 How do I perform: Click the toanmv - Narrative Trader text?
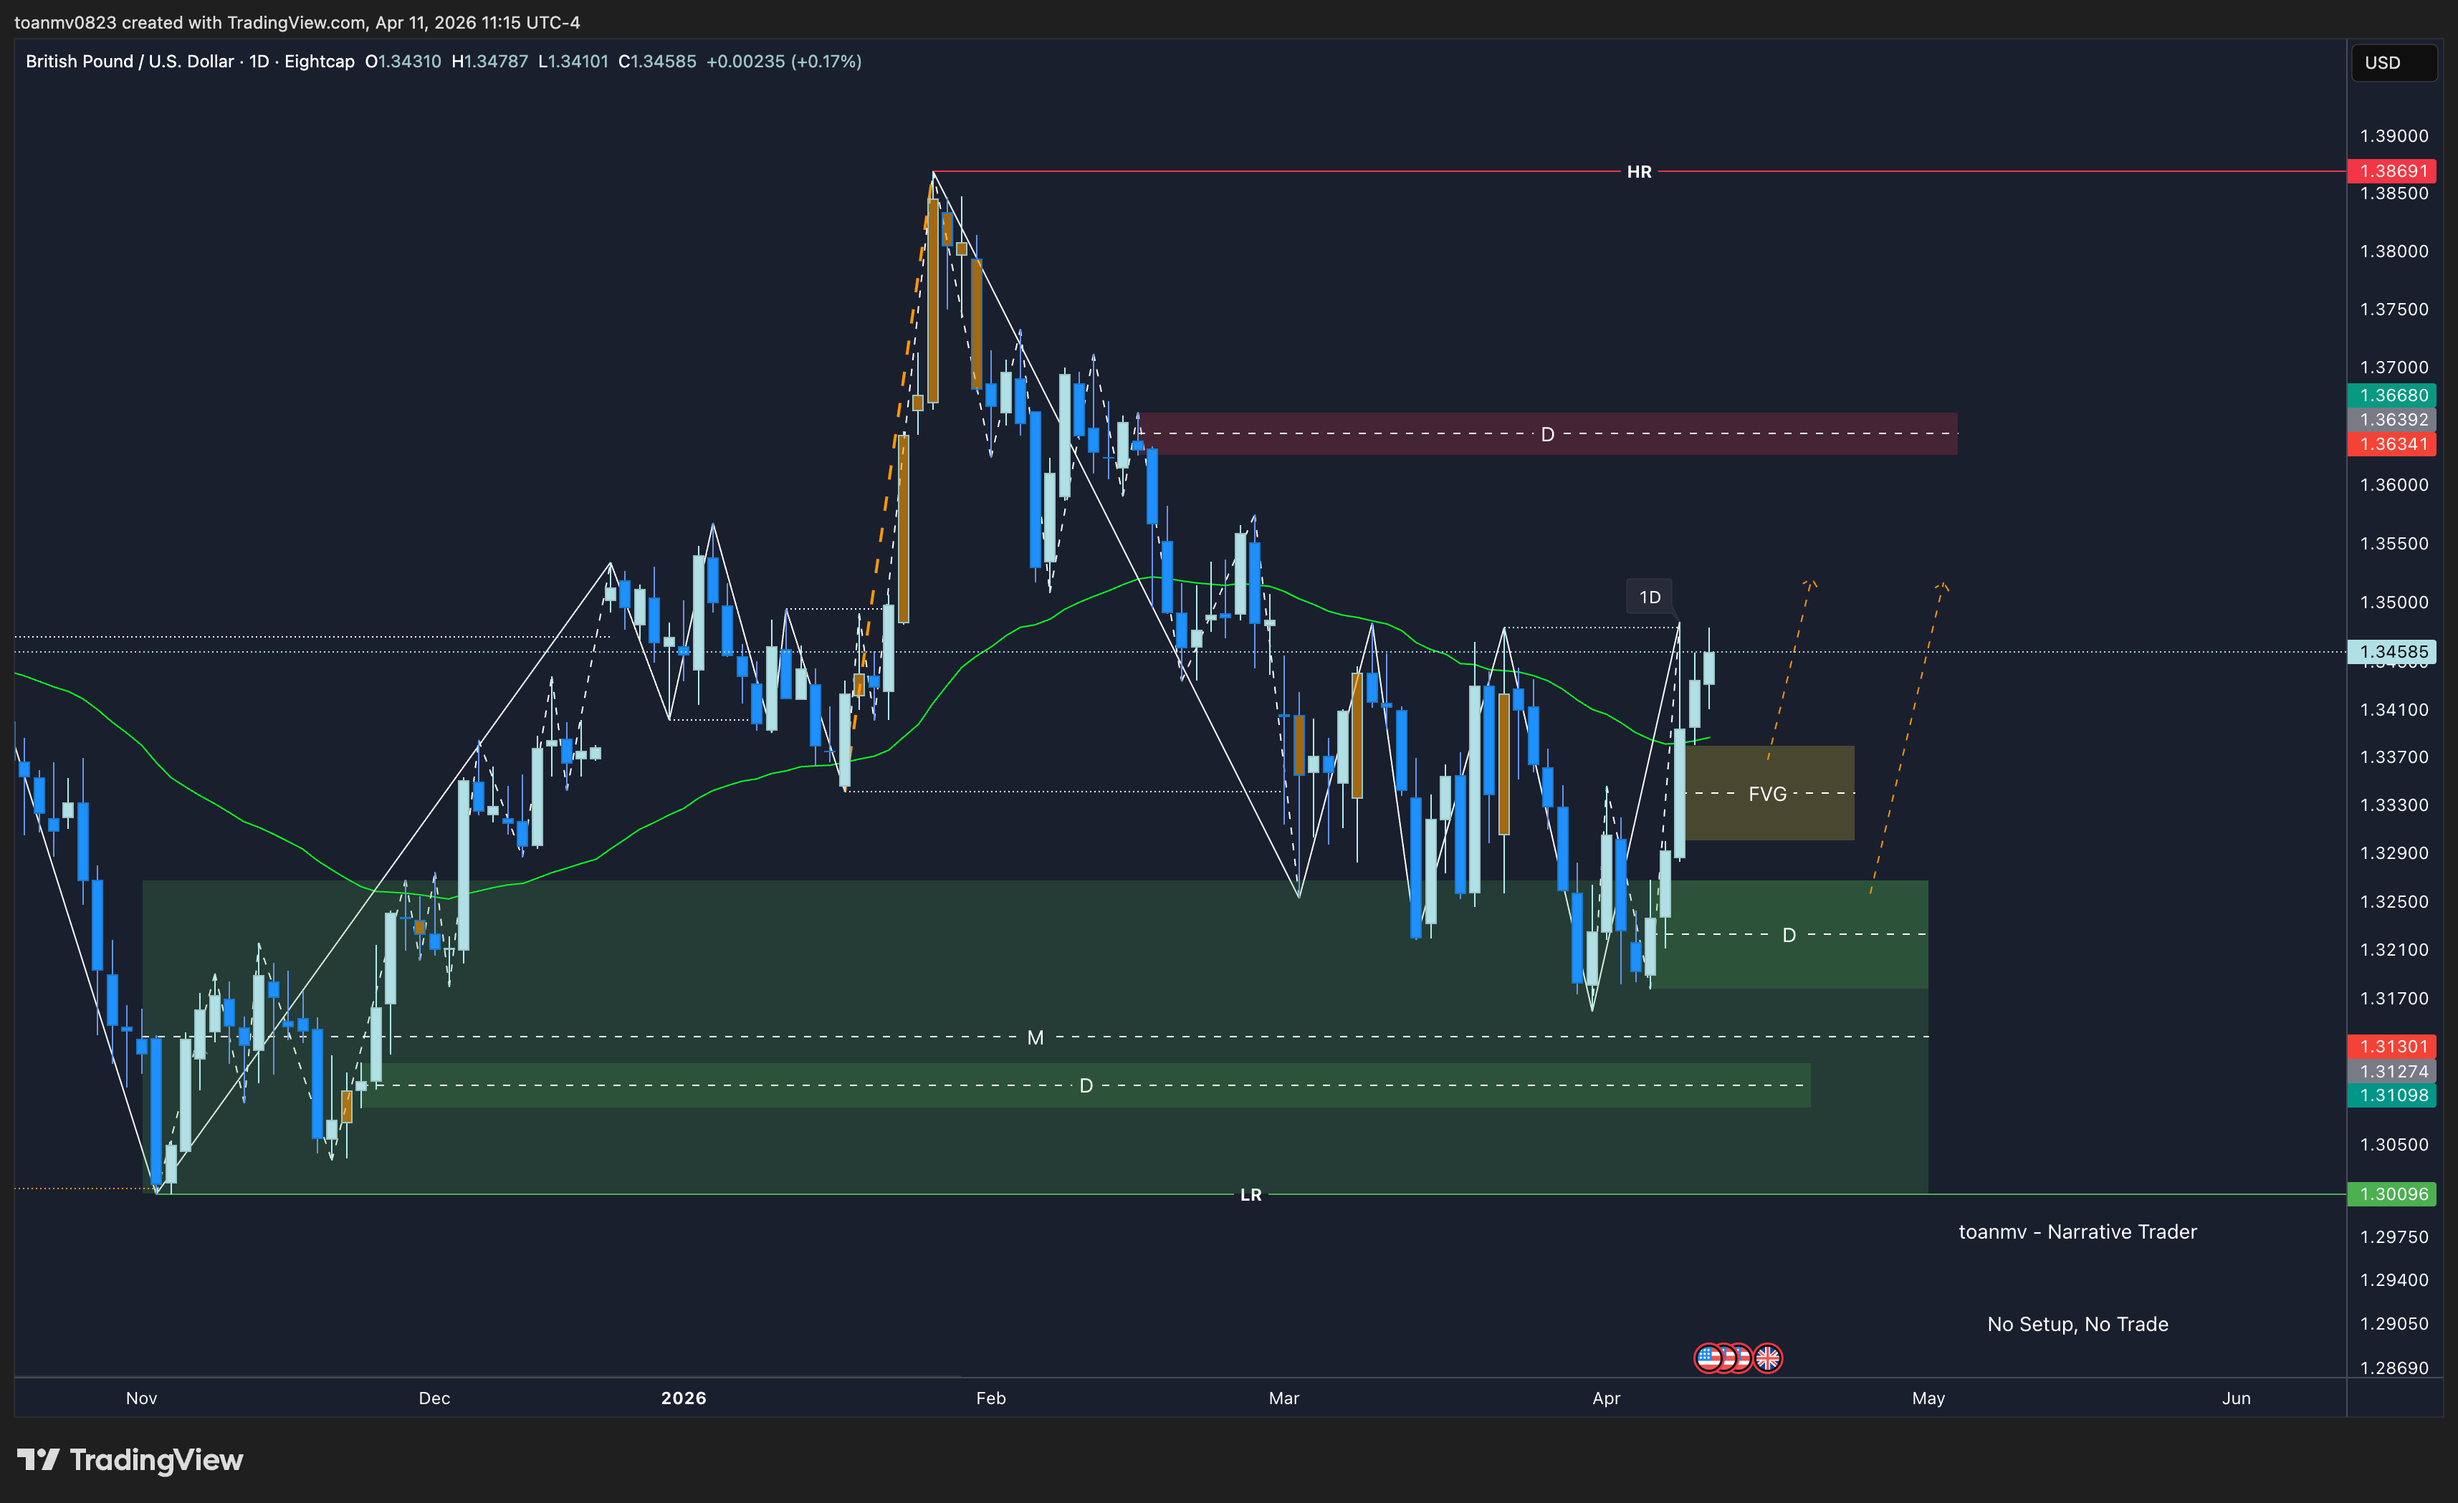[x=2078, y=1231]
